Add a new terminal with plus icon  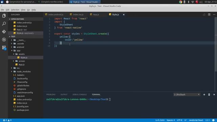tap(204, 95)
